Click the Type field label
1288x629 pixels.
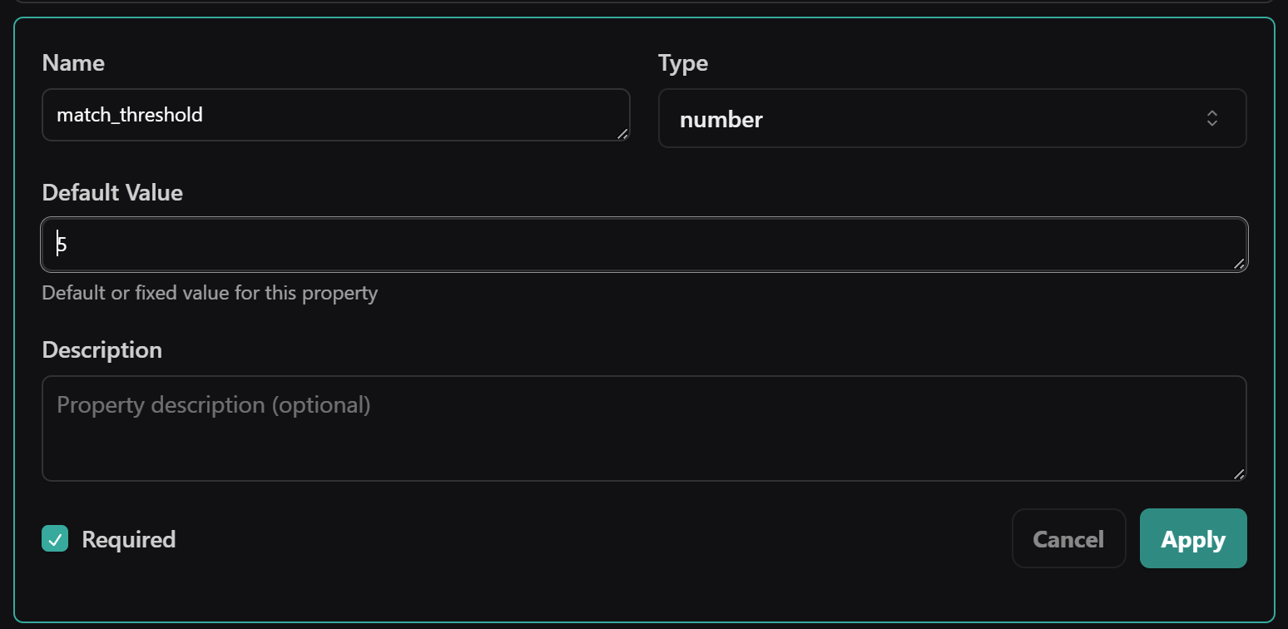pos(682,62)
